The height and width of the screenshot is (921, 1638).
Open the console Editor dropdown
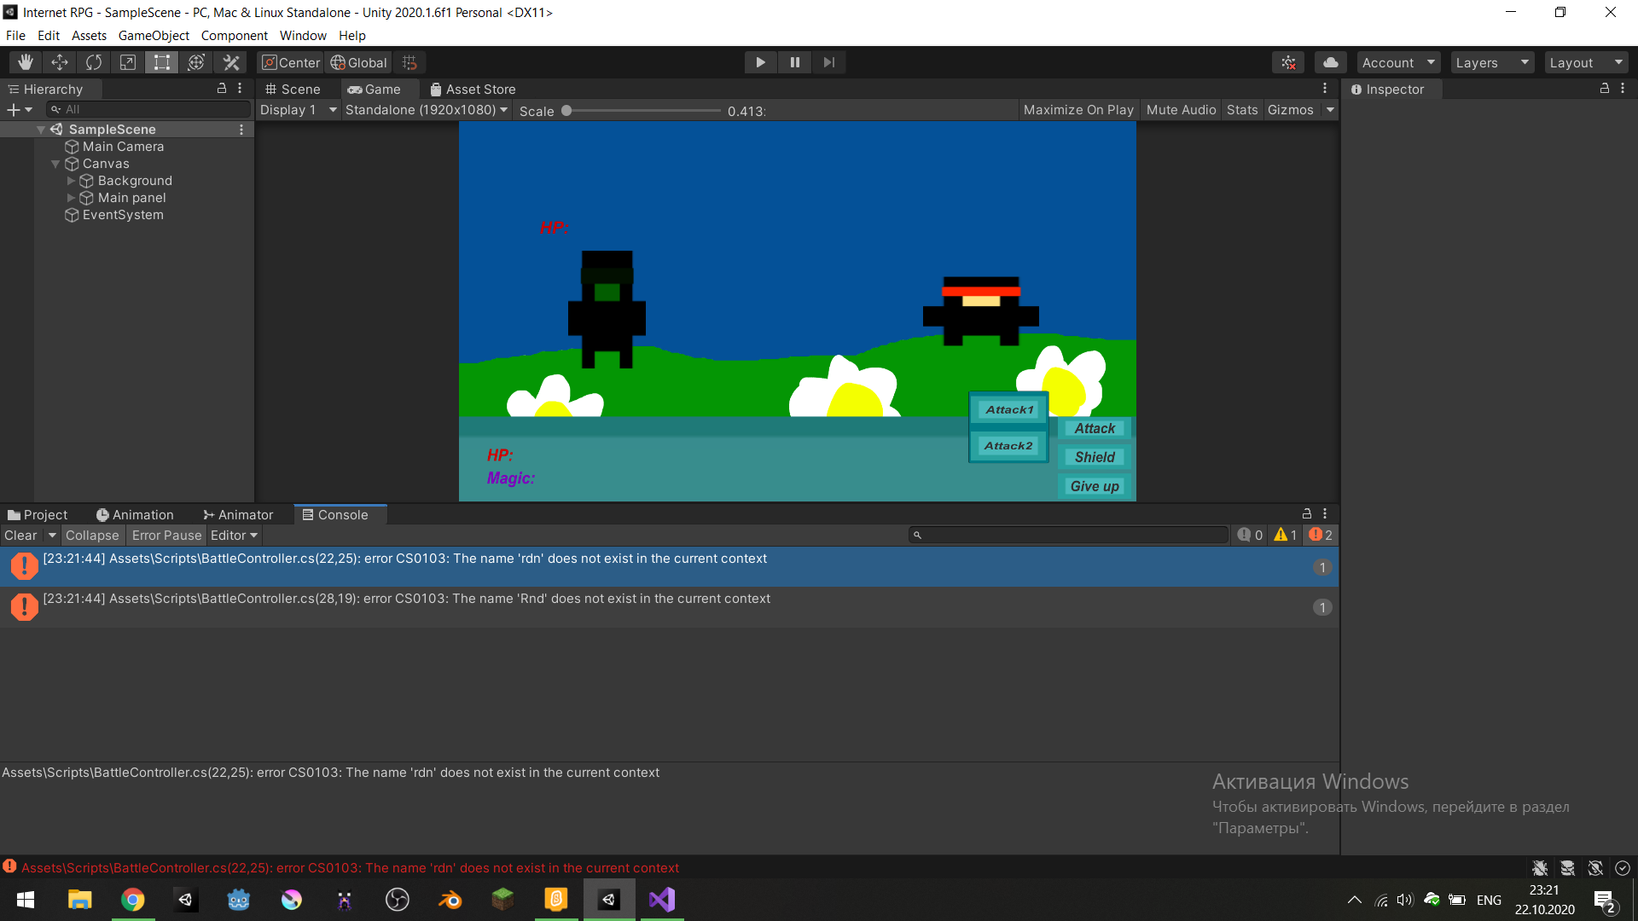pyautogui.click(x=234, y=536)
